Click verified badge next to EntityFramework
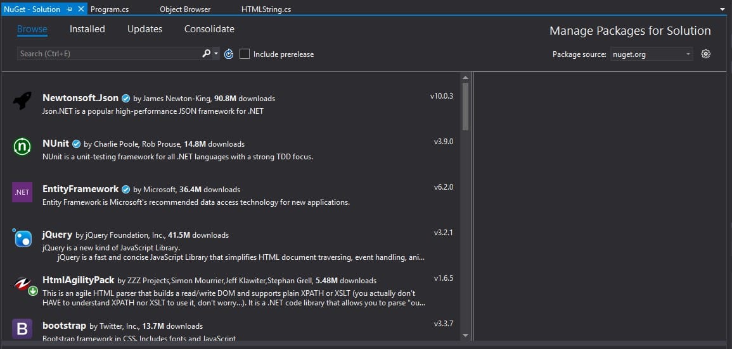Screen dimensions: 732x349 tap(125, 189)
